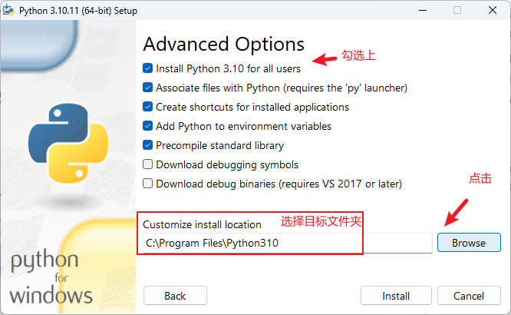Close the Python Setup window
Screen dimensions: 511x315
(492, 10)
